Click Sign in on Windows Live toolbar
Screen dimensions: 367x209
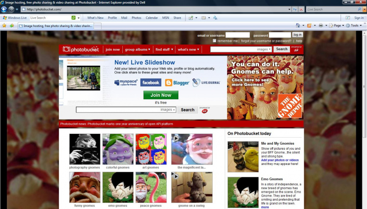pos(359,18)
